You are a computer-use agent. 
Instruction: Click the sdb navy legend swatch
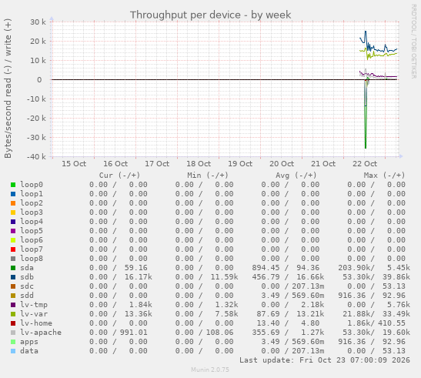click(13, 277)
